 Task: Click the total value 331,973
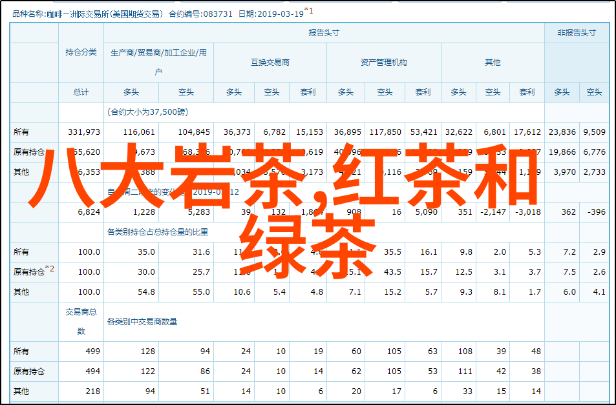(84, 132)
